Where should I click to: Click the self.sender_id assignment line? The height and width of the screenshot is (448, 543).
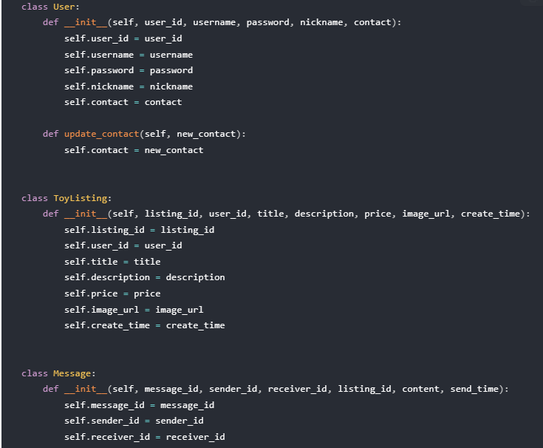point(134,421)
